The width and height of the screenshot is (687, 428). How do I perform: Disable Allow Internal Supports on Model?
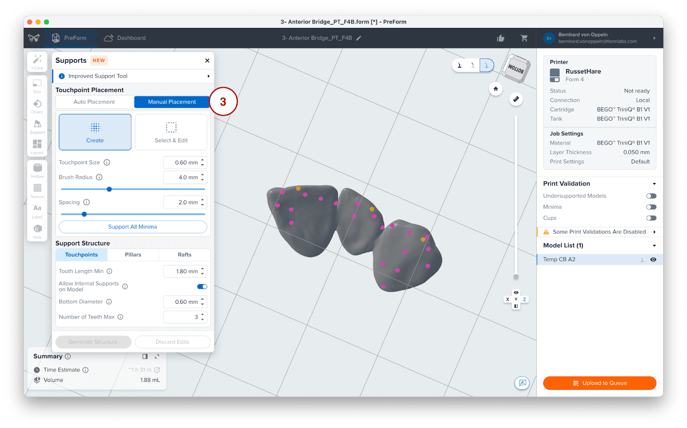click(x=202, y=287)
